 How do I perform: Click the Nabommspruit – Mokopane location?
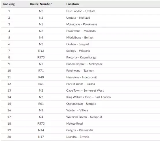(x=84, y=64)
